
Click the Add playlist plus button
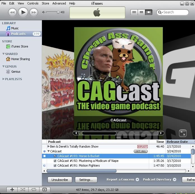[x=12, y=190]
